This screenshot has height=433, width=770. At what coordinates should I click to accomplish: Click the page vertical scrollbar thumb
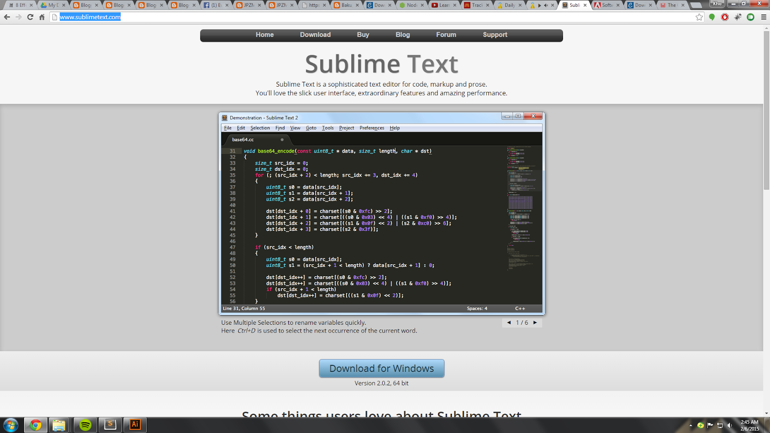[x=766, y=111]
